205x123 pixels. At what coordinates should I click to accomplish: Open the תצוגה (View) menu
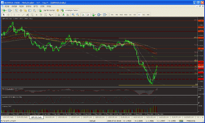tap(14, 7)
